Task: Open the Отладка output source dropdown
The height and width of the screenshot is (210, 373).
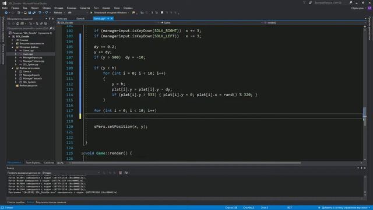Action: coord(71,173)
